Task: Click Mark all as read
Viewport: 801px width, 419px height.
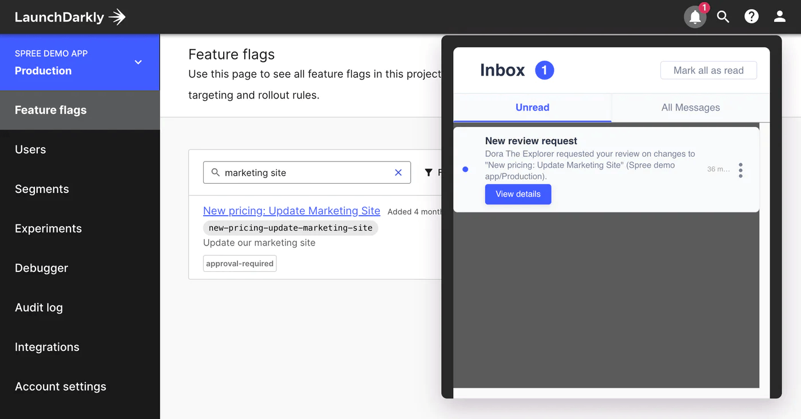Action: click(708, 70)
